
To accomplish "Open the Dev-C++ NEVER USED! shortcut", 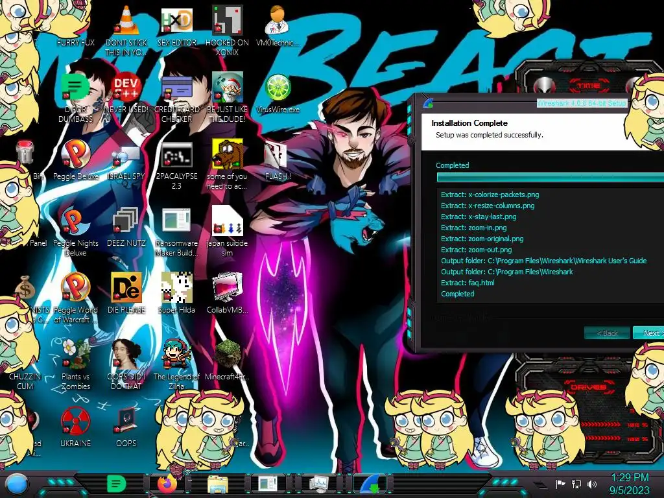I will click(126, 88).
